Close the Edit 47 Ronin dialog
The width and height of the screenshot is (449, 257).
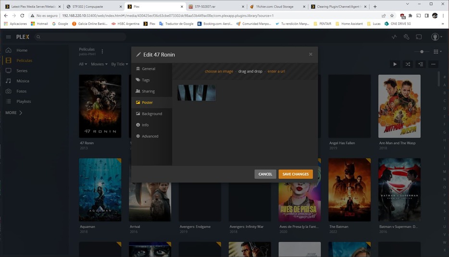[x=311, y=54]
